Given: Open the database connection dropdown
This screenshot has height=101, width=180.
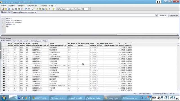Looking at the screenshot, I should 89,9.
